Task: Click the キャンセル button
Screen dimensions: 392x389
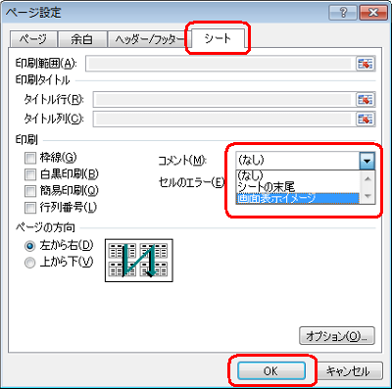Action: (348, 371)
